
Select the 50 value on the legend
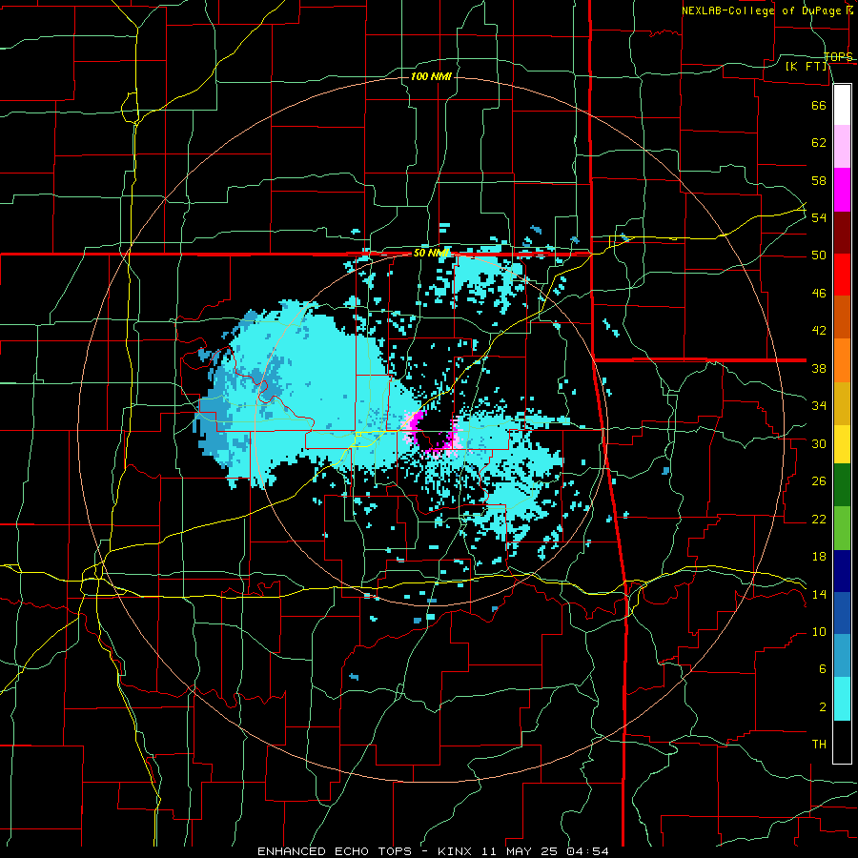[819, 255]
